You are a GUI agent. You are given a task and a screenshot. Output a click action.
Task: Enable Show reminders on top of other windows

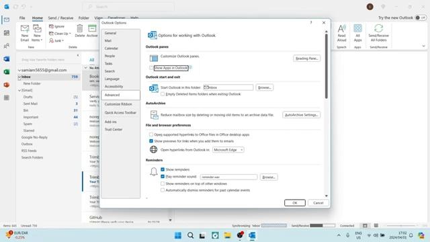(163, 184)
